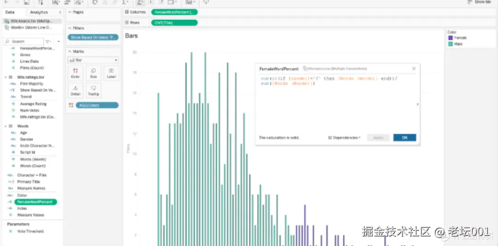The image size is (498, 246).
Task: Click data source icon in calculation dialog header
Action: point(305,69)
